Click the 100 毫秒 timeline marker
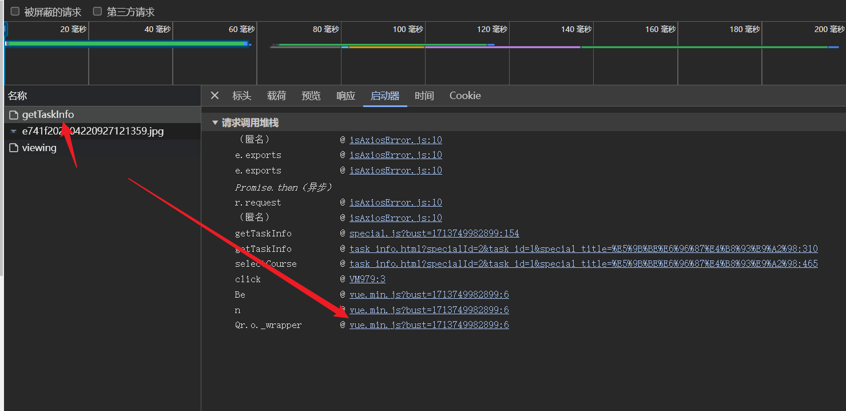The width and height of the screenshot is (846, 411). pyautogui.click(x=408, y=29)
